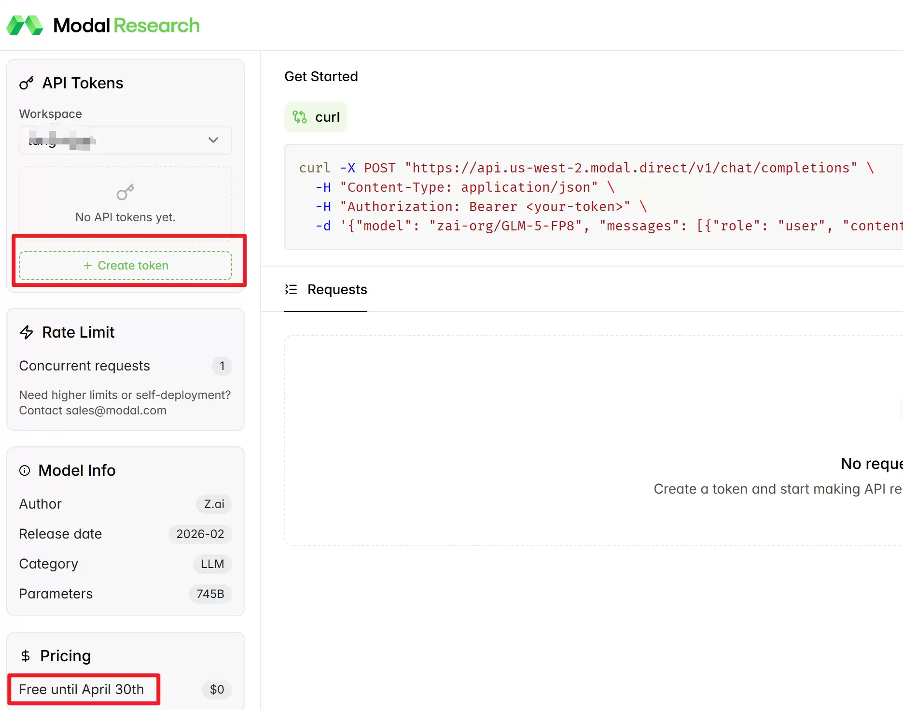Click the dollar sign Pricing icon

pos(26,656)
